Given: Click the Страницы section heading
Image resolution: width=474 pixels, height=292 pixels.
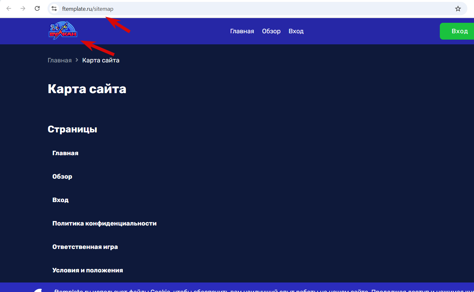Looking at the screenshot, I should tap(72, 129).
